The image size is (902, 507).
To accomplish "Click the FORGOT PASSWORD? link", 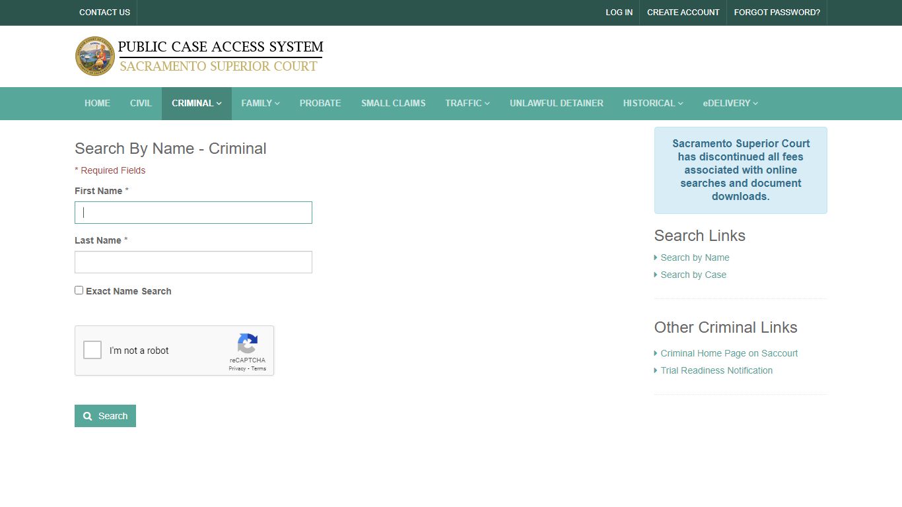I will click(777, 13).
